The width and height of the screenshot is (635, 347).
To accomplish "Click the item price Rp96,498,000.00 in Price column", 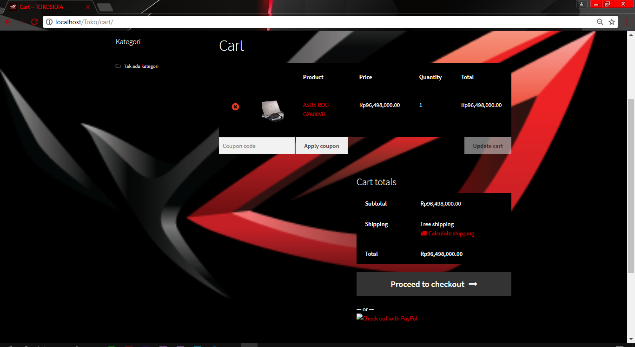I will pos(379,105).
